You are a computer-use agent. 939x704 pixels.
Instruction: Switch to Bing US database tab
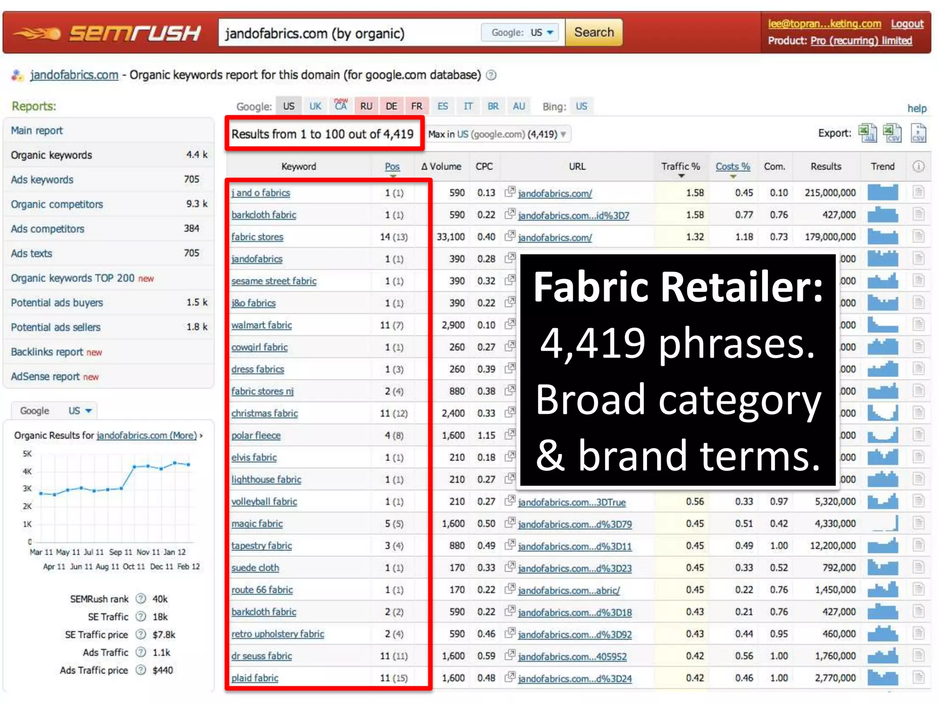click(581, 106)
